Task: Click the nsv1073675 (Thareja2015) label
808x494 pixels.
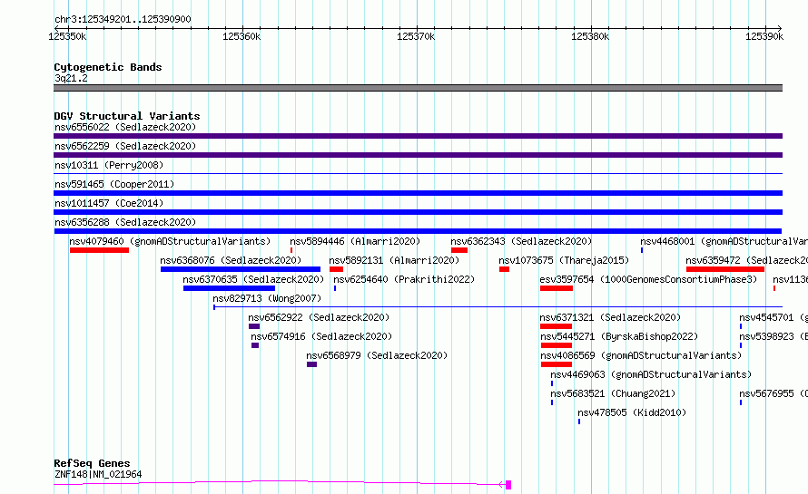Action: [x=564, y=260]
